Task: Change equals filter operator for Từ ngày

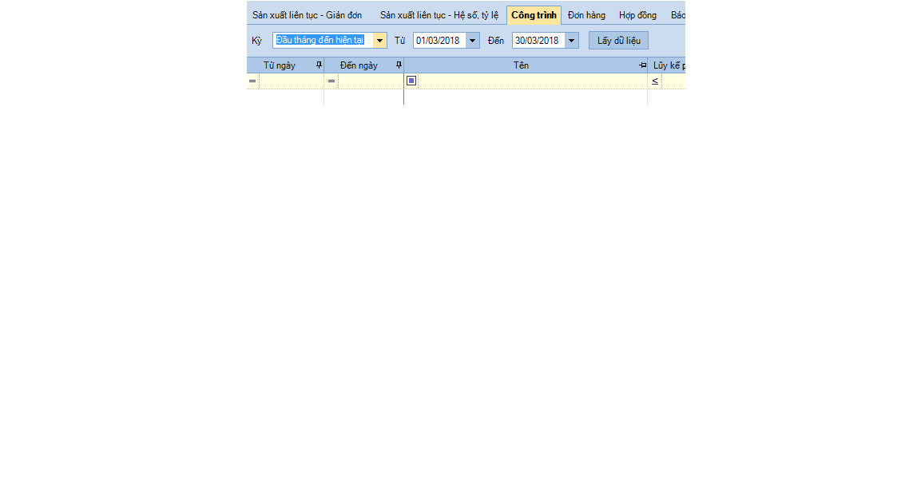Action: (x=252, y=81)
